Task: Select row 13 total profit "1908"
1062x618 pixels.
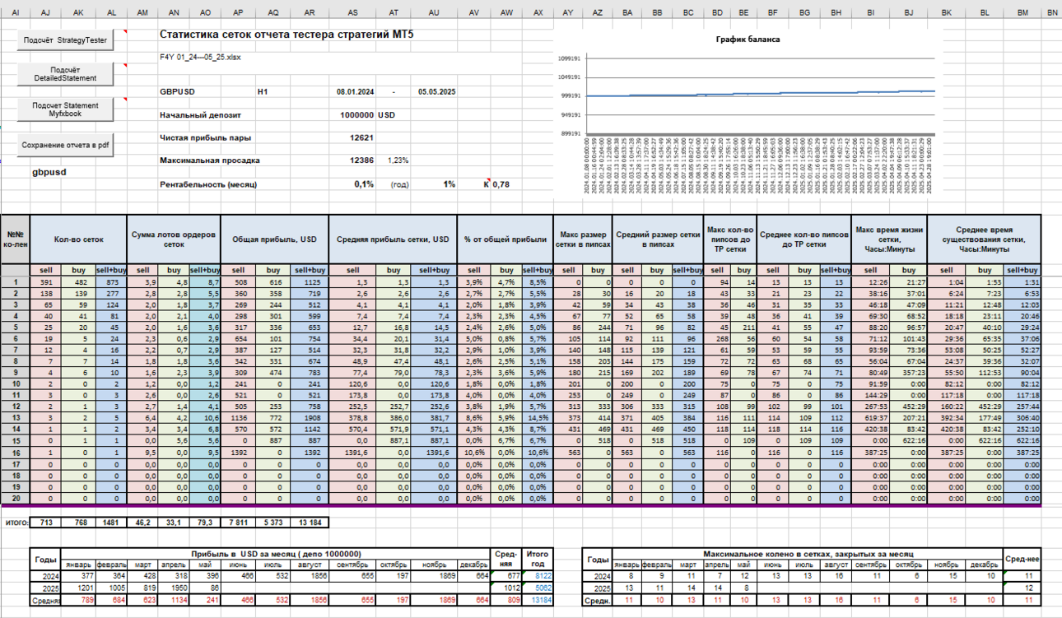Action: pos(308,418)
